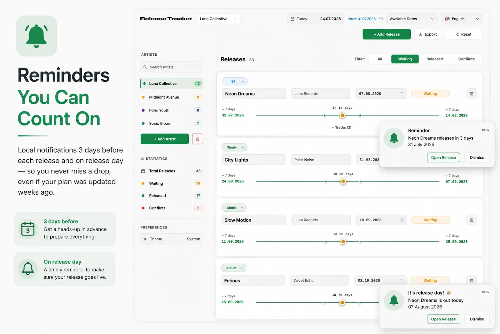Open Release from the Reminder notification
Image resolution: width=500 pixels, height=334 pixels.
(x=443, y=157)
